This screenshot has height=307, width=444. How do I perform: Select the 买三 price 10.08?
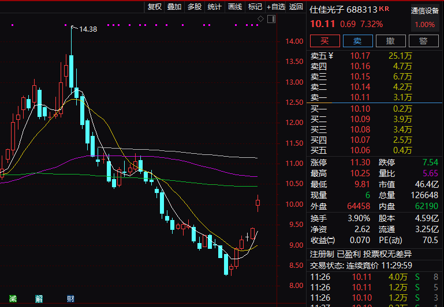pos(360,130)
